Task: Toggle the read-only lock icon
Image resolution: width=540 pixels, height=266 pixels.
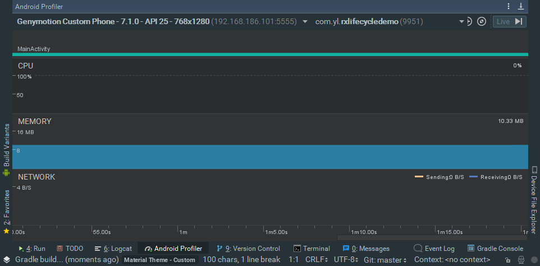Action: click(507, 260)
